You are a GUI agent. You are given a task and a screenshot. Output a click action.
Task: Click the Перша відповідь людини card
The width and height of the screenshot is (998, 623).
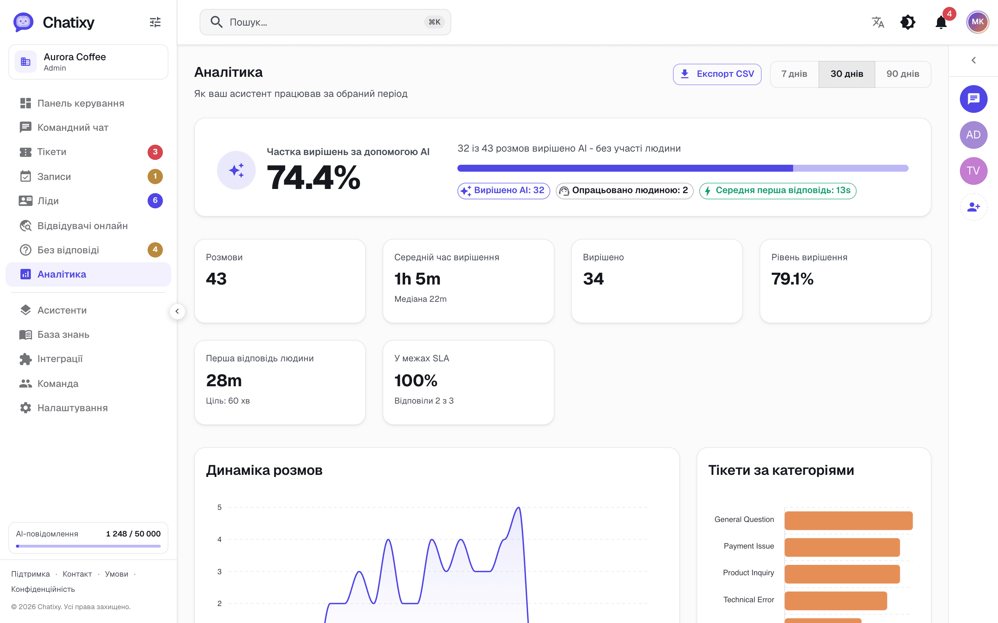[x=280, y=382]
